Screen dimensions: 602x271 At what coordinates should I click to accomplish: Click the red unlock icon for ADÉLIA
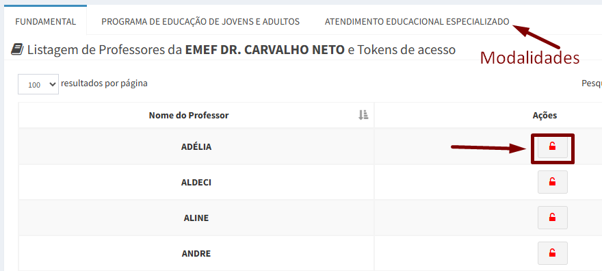553,146
